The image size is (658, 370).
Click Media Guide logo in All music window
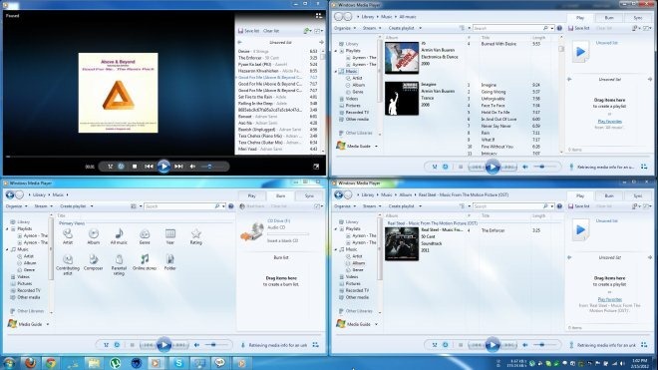341,146
